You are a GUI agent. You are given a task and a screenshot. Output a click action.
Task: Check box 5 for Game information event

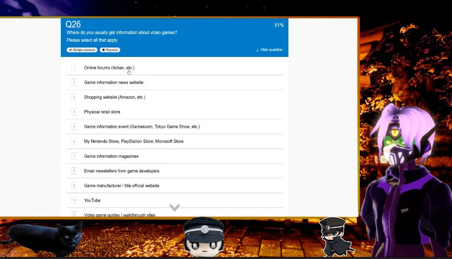point(74,126)
